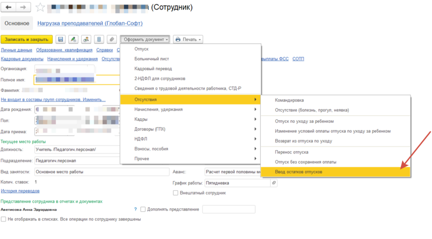Tick the Дополнять представление checkbox
Screen dimensions: 432x239
[x=143, y=209]
